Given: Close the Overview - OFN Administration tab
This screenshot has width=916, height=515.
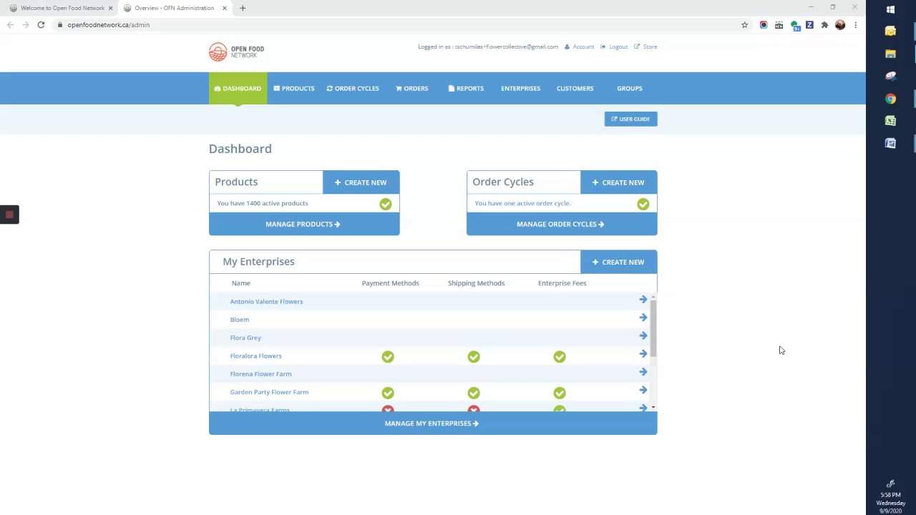Looking at the screenshot, I should pos(225,8).
